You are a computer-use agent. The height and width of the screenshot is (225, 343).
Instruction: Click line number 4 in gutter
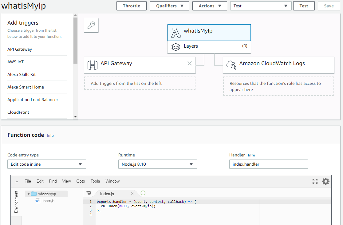91,215
